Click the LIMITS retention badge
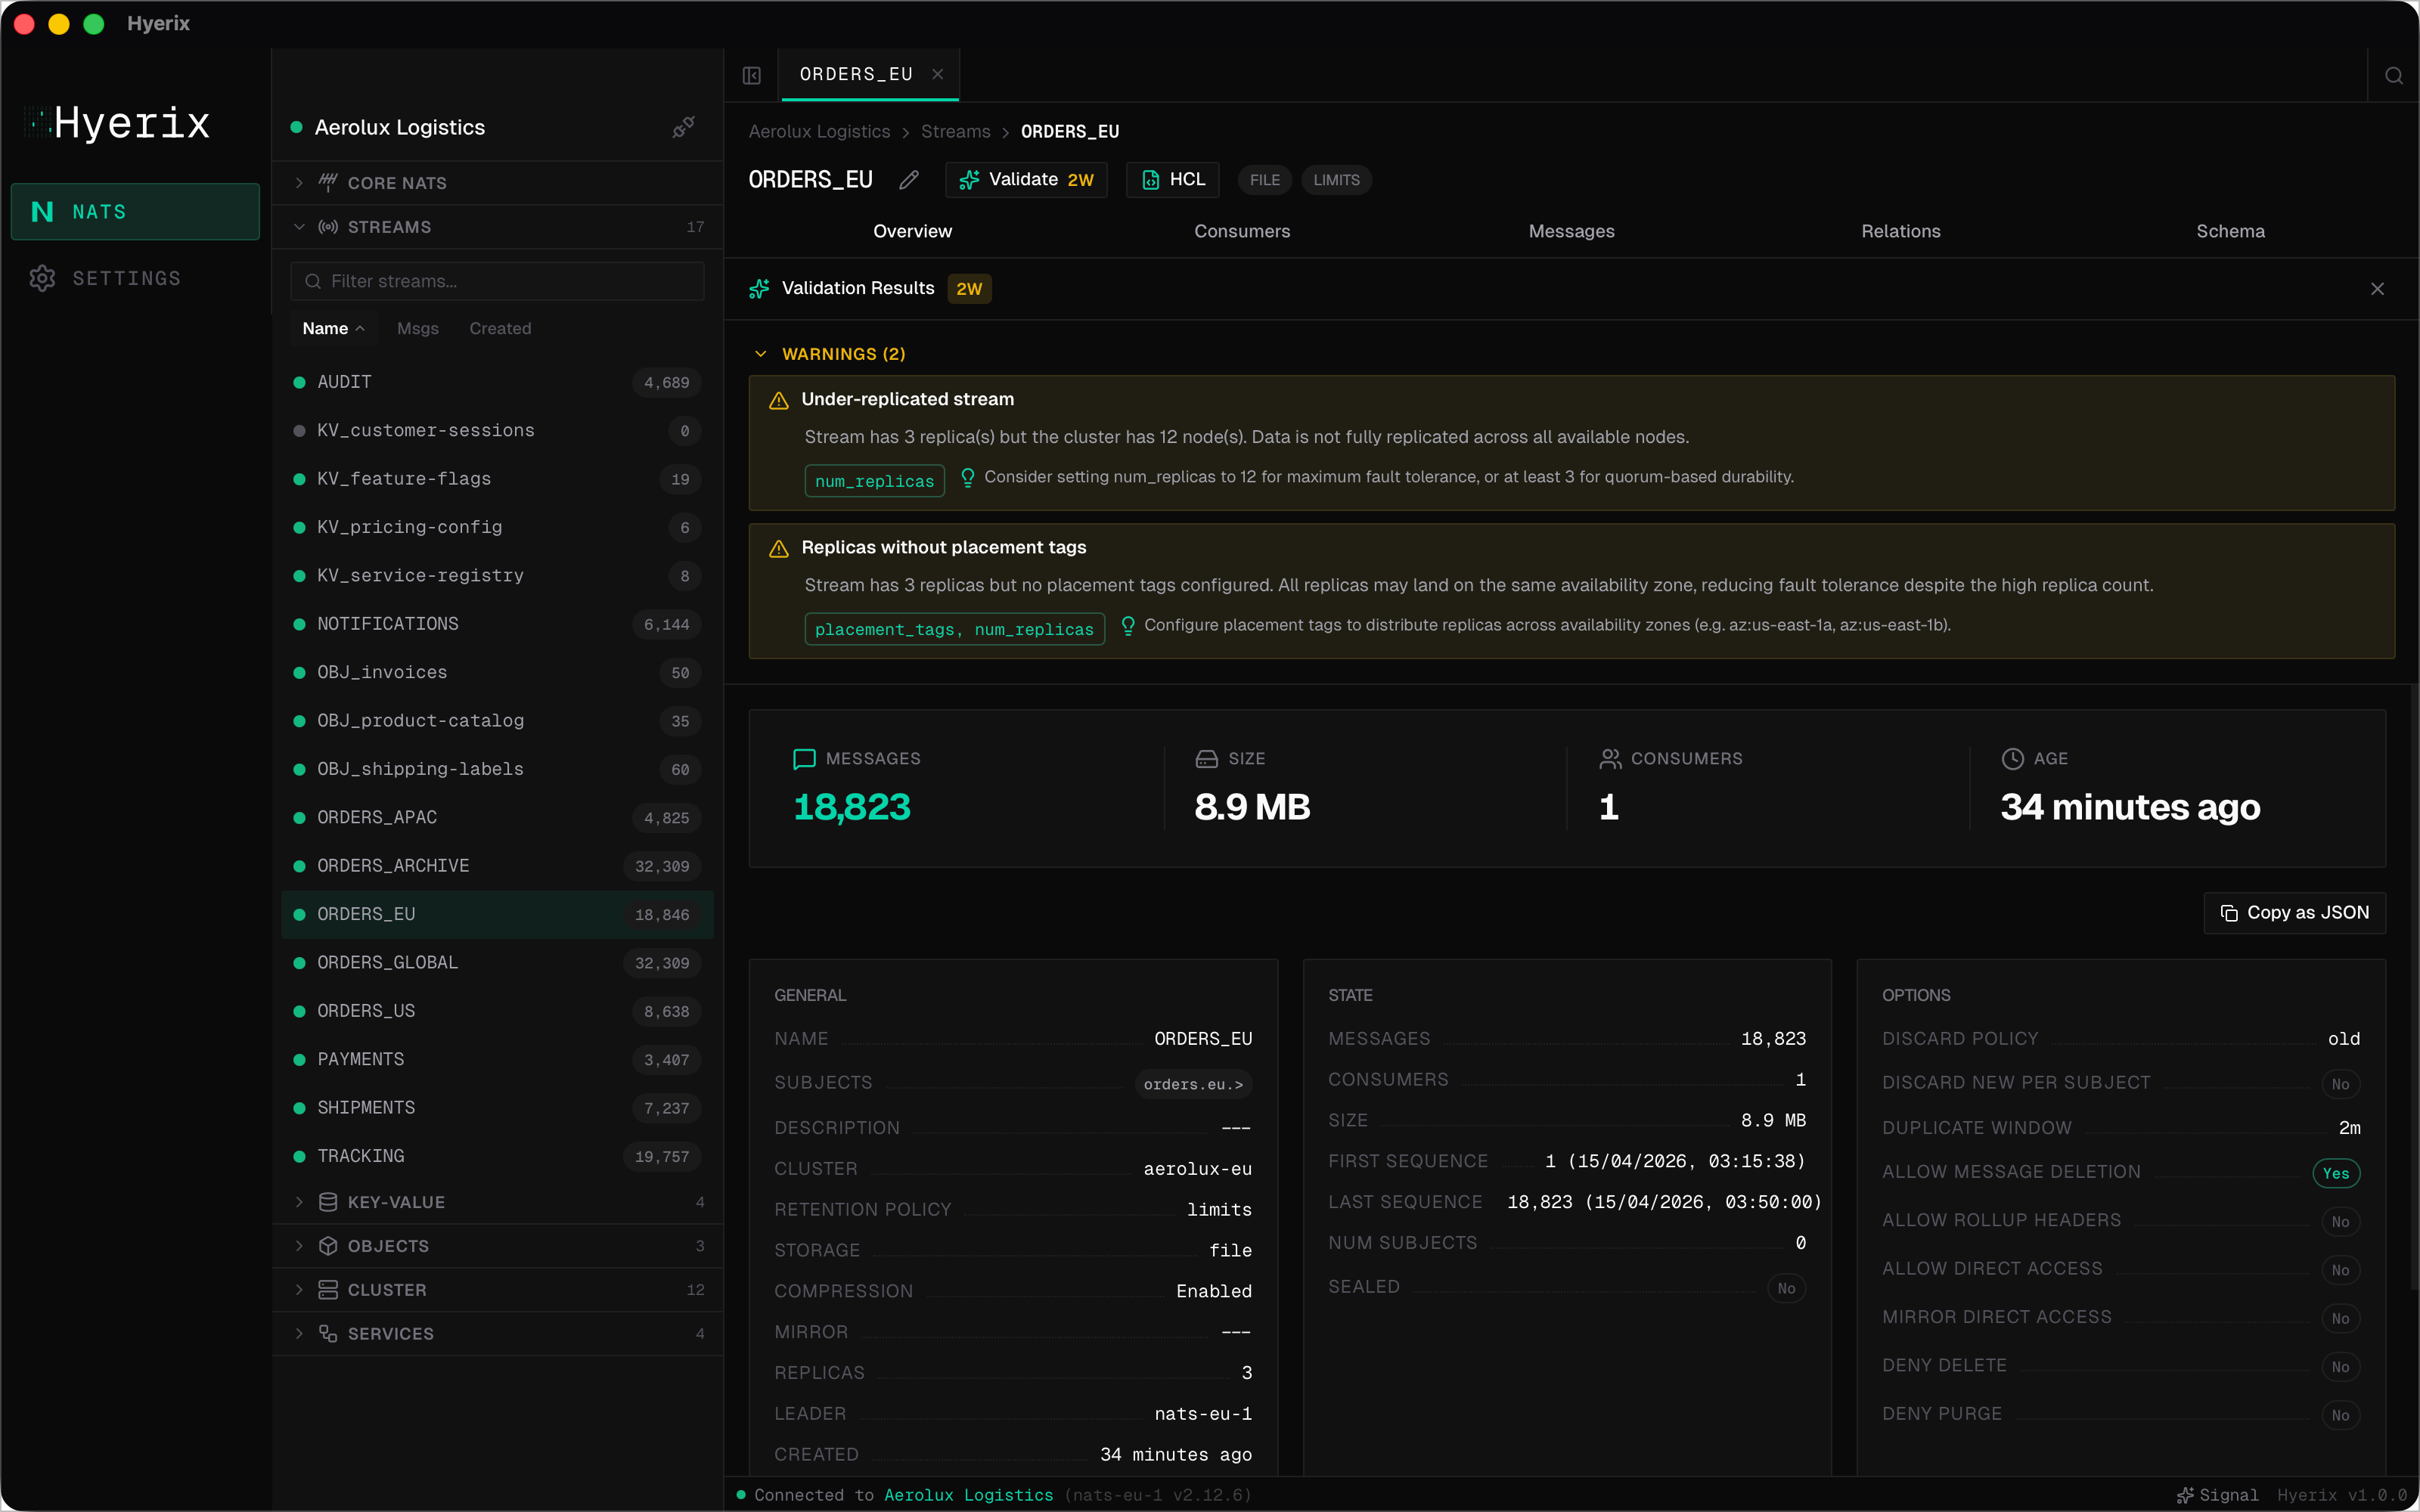The image size is (2420, 1512). [x=1336, y=180]
